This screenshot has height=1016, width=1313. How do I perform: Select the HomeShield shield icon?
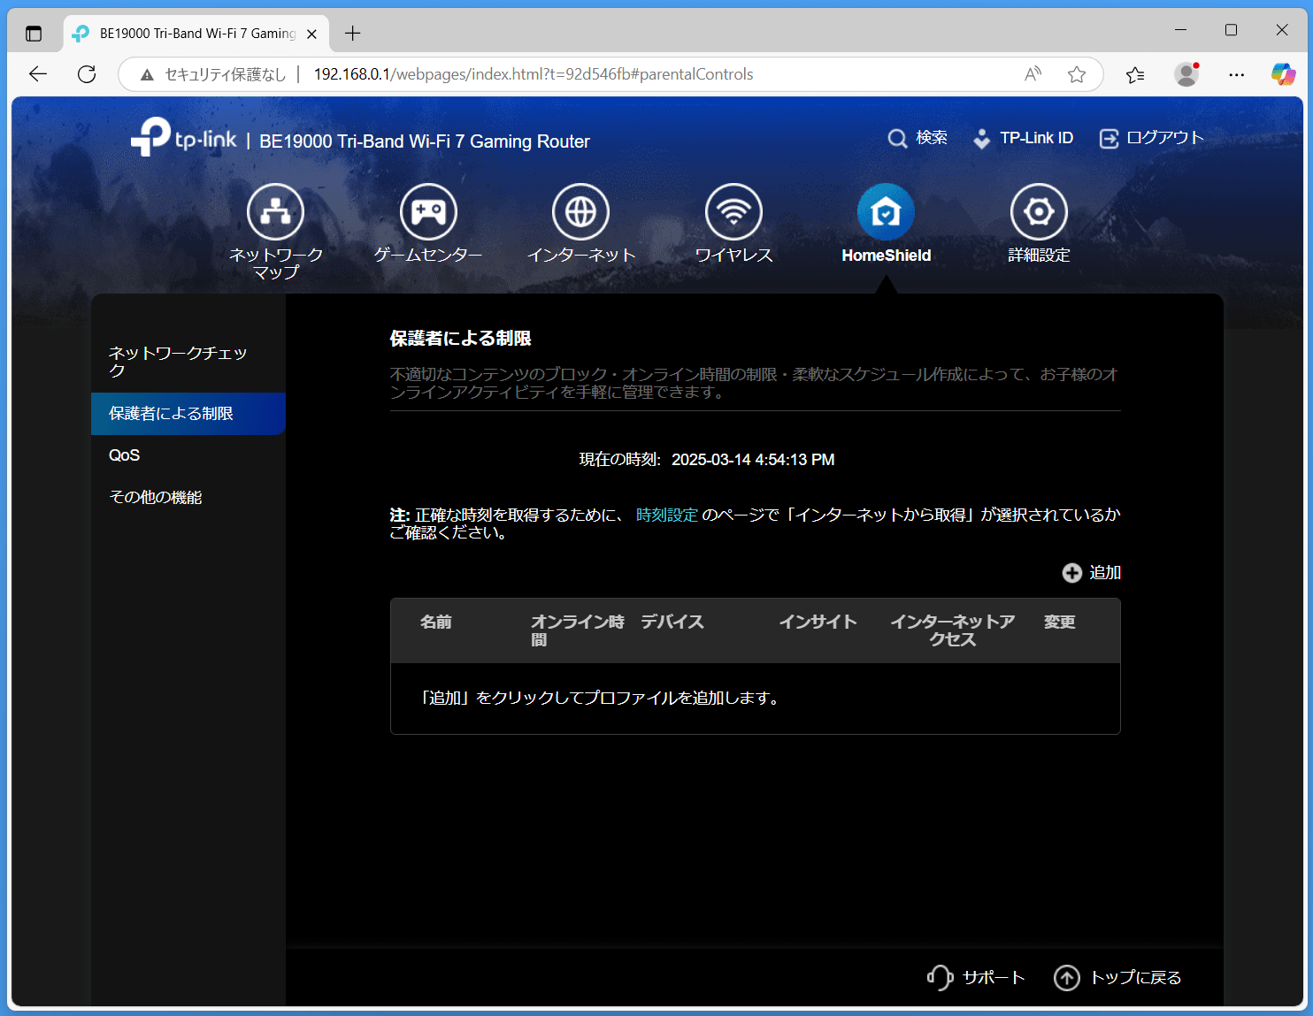click(886, 211)
